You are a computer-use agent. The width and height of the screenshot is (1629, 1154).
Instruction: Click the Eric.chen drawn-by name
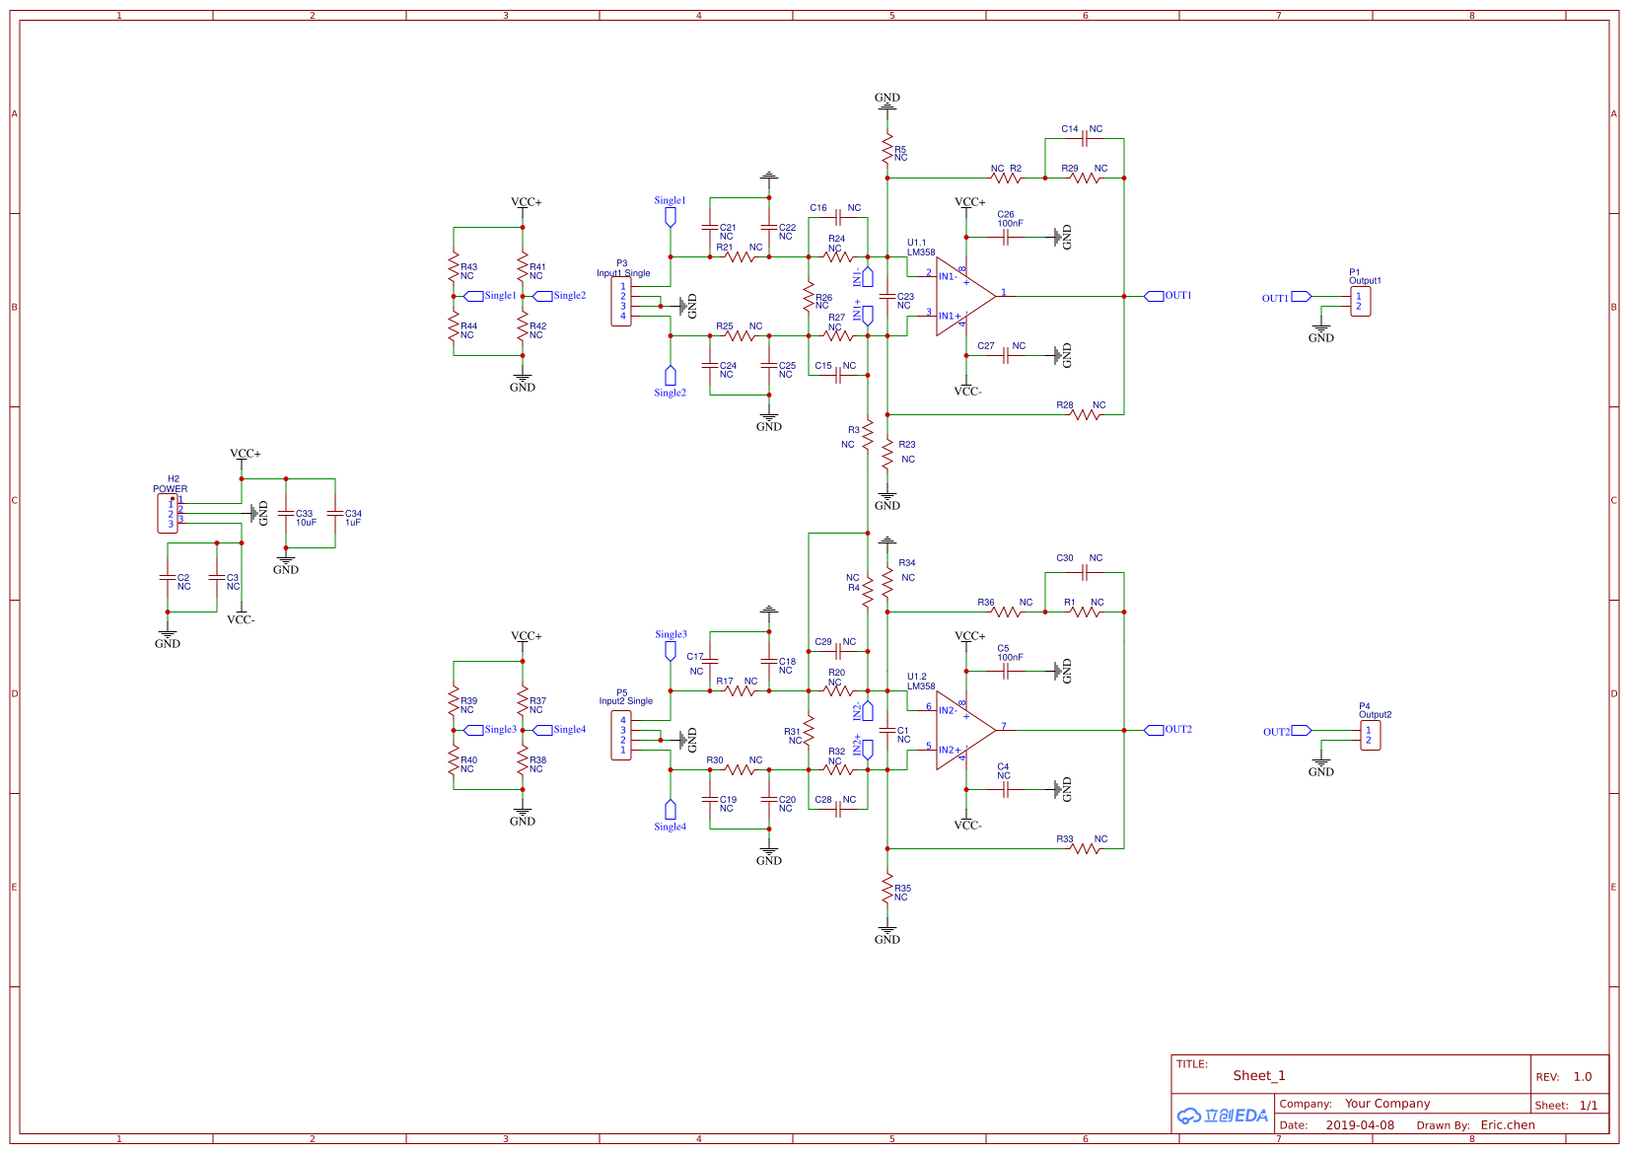pyautogui.click(x=1508, y=1125)
